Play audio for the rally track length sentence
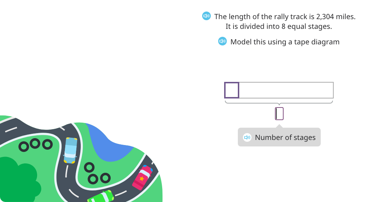Image resolution: width=369 pixels, height=202 pixels. 206,16
